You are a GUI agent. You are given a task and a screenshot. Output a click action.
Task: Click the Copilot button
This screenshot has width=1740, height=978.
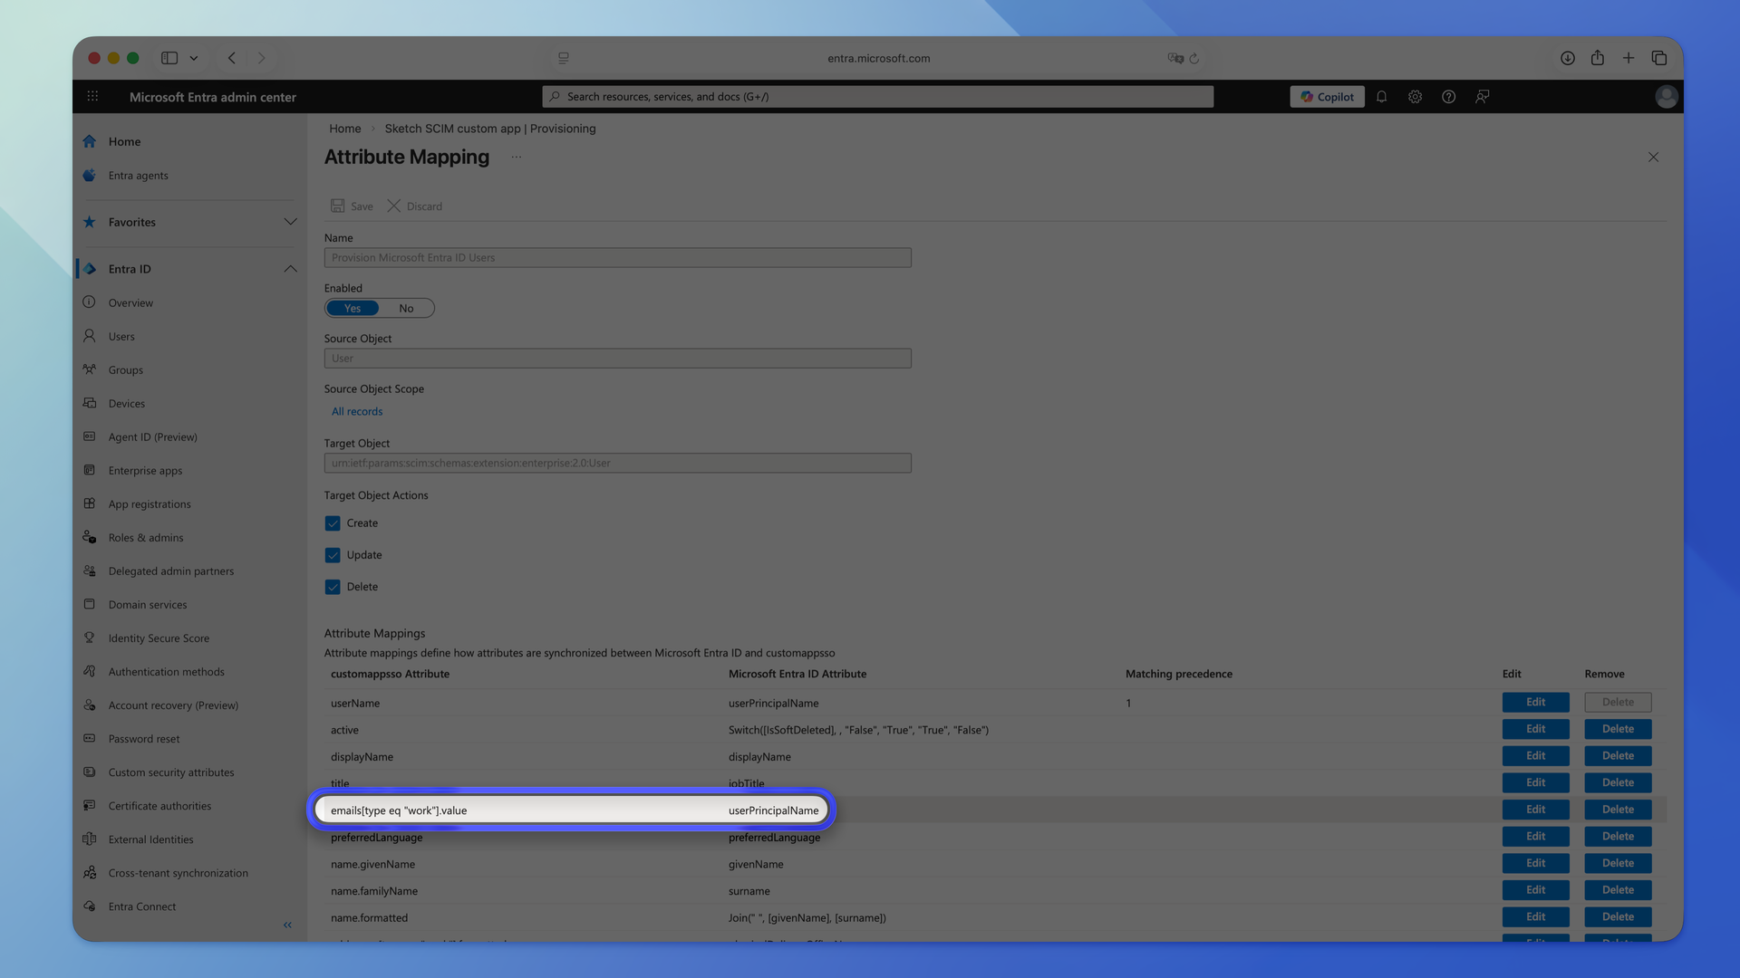click(x=1327, y=97)
